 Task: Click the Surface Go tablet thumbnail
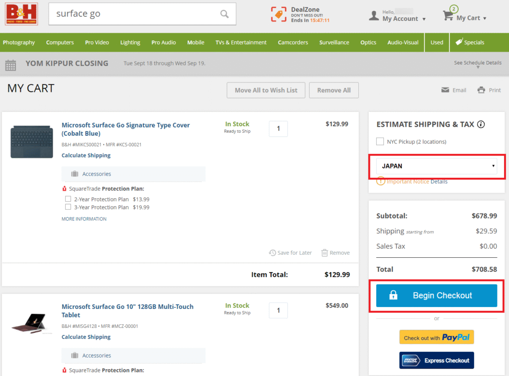[x=31, y=323]
